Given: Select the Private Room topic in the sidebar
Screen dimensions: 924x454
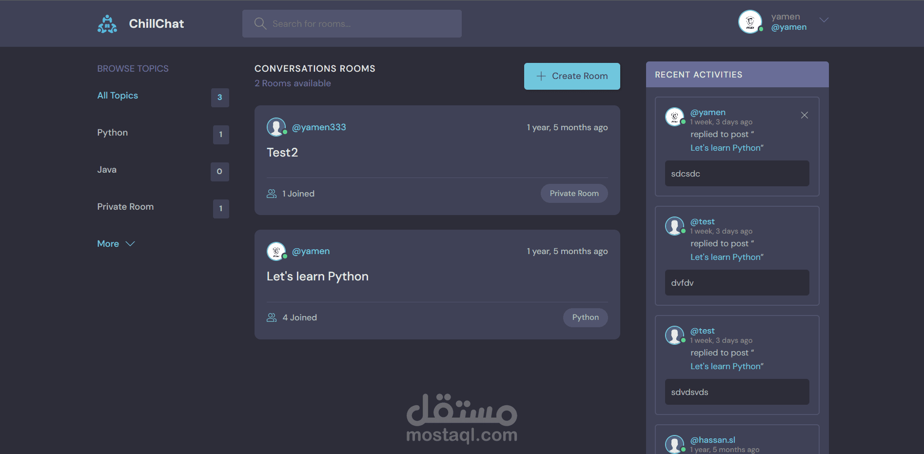Looking at the screenshot, I should (x=125, y=207).
